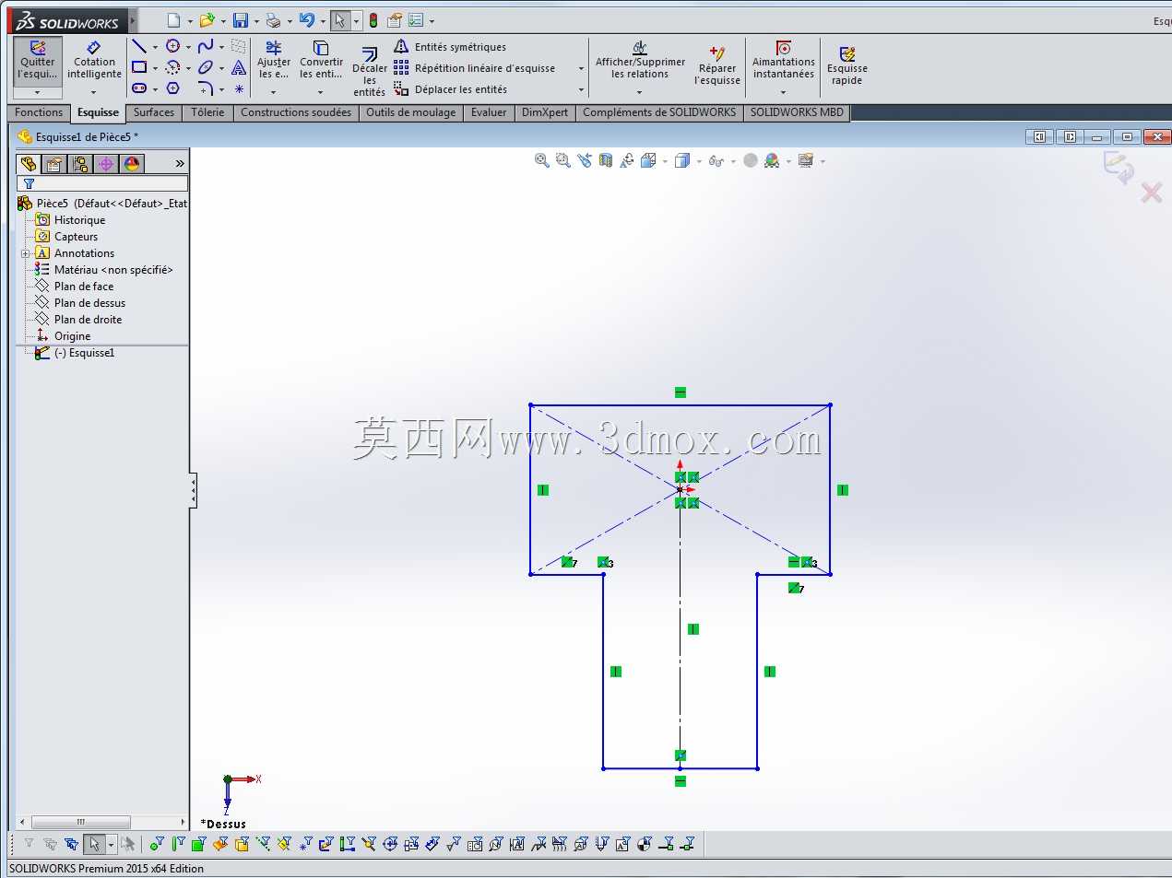
Task: Switch to the Evaluer tab
Action: [489, 112]
